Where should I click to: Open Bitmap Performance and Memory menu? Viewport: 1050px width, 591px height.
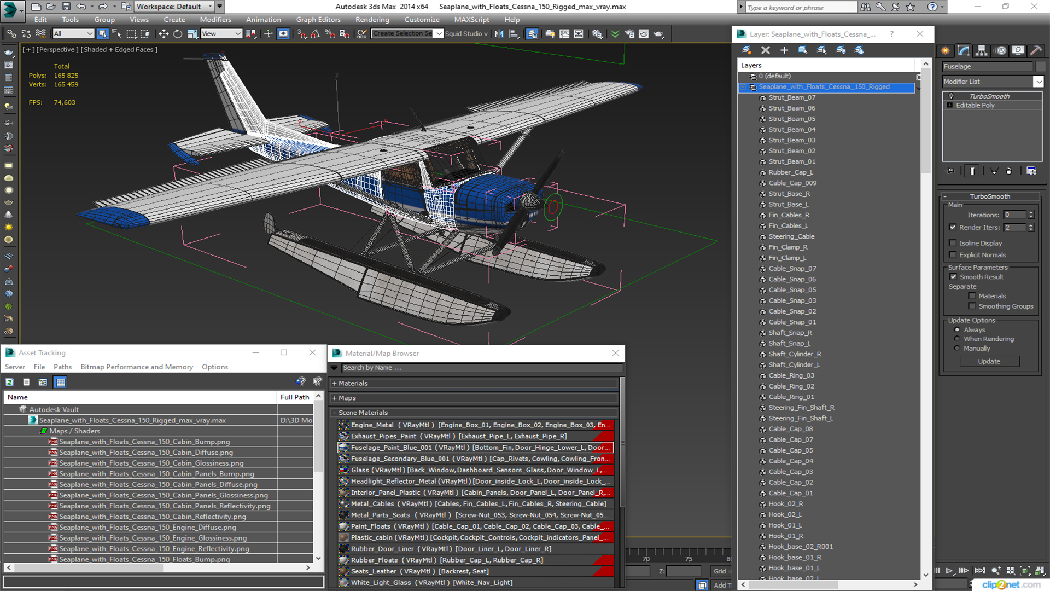137,367
